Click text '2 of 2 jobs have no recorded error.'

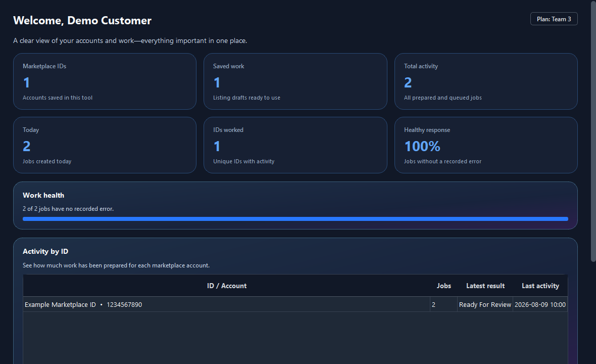(68, 209)
